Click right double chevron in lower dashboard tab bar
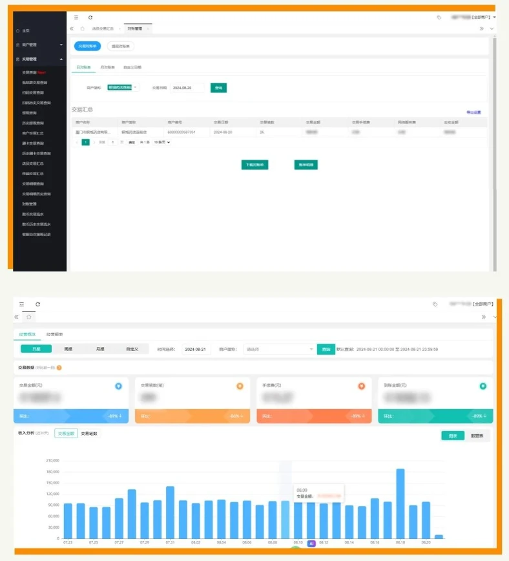The height and width of the screenshot is (561, 509). pos(484,317)
